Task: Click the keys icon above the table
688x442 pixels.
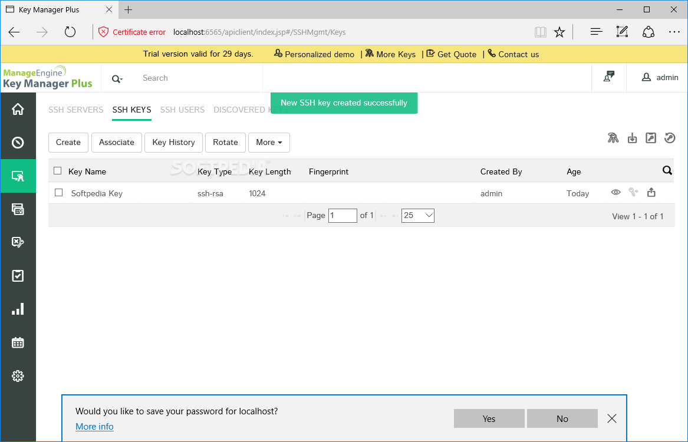Action: 613,138
